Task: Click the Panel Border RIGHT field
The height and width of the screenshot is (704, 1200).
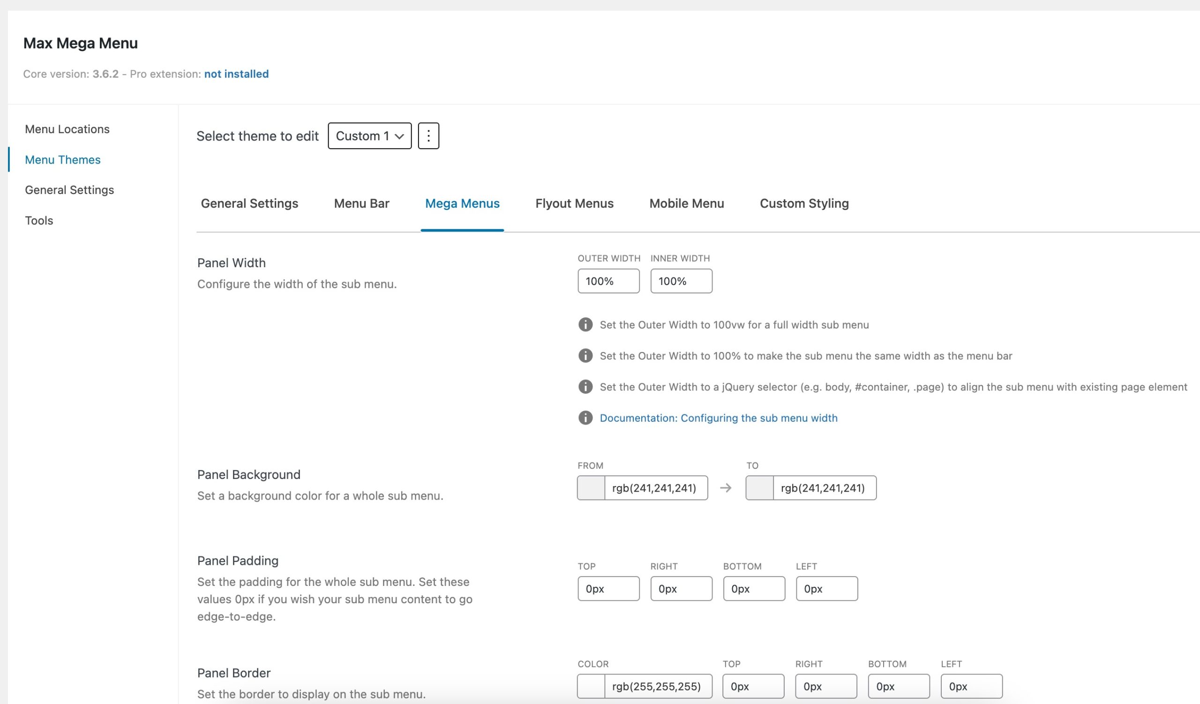Action: tap(826, 686)
